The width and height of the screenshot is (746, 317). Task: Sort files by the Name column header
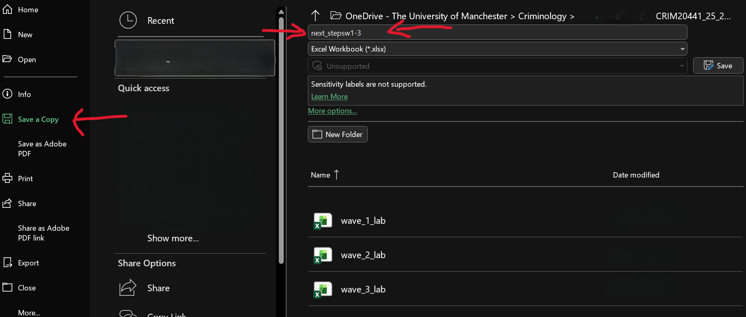point(321,175)
